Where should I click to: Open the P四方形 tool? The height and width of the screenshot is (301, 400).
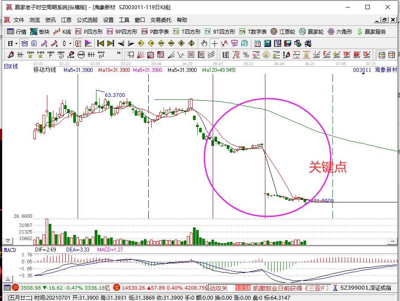[89, 32]
